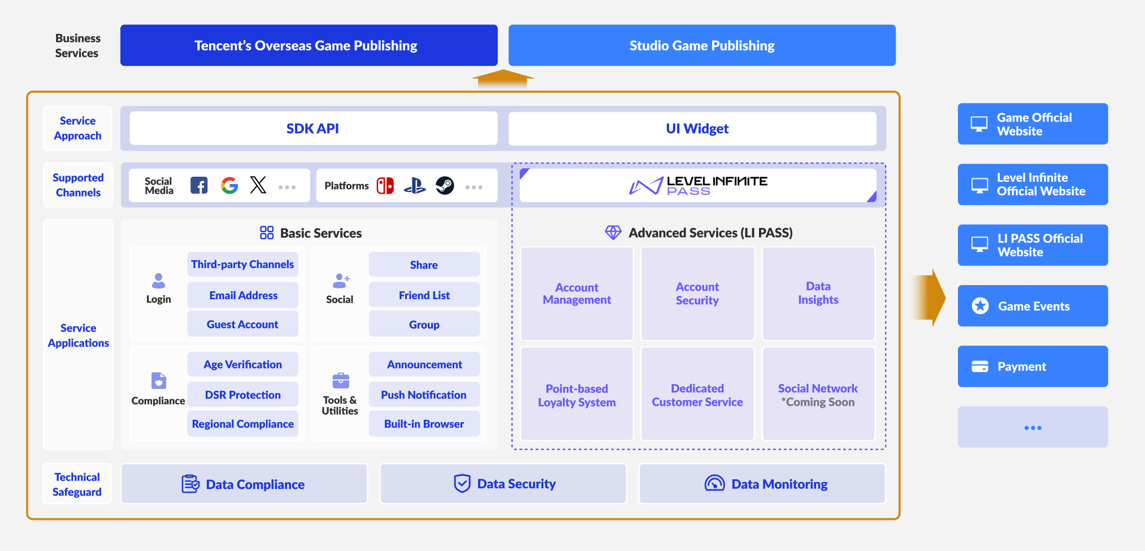The image size is (1145, 551).
Task: Click the card icon on Payment
Action: pyautogui.click(x=980, y=366)
